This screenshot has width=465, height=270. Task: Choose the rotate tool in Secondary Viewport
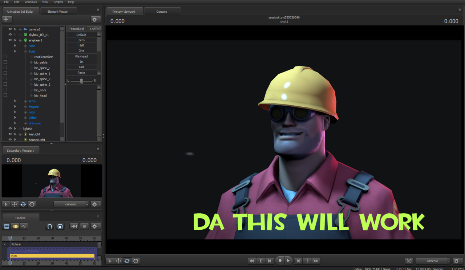click(23, 204)
